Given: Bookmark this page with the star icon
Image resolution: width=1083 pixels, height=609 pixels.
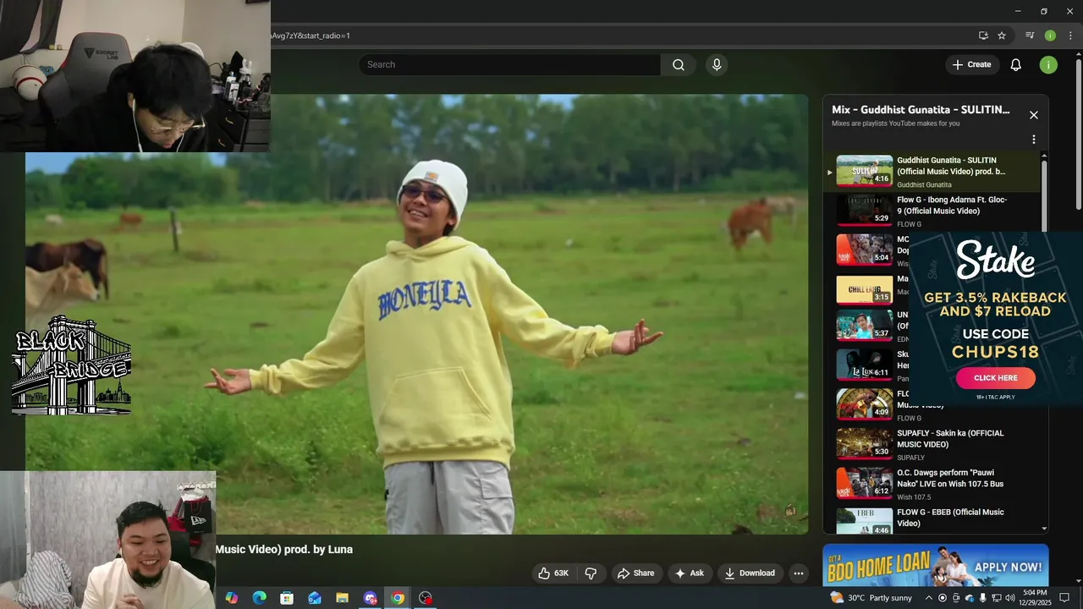Looking at the screenshot, I should coord(1002,36).
